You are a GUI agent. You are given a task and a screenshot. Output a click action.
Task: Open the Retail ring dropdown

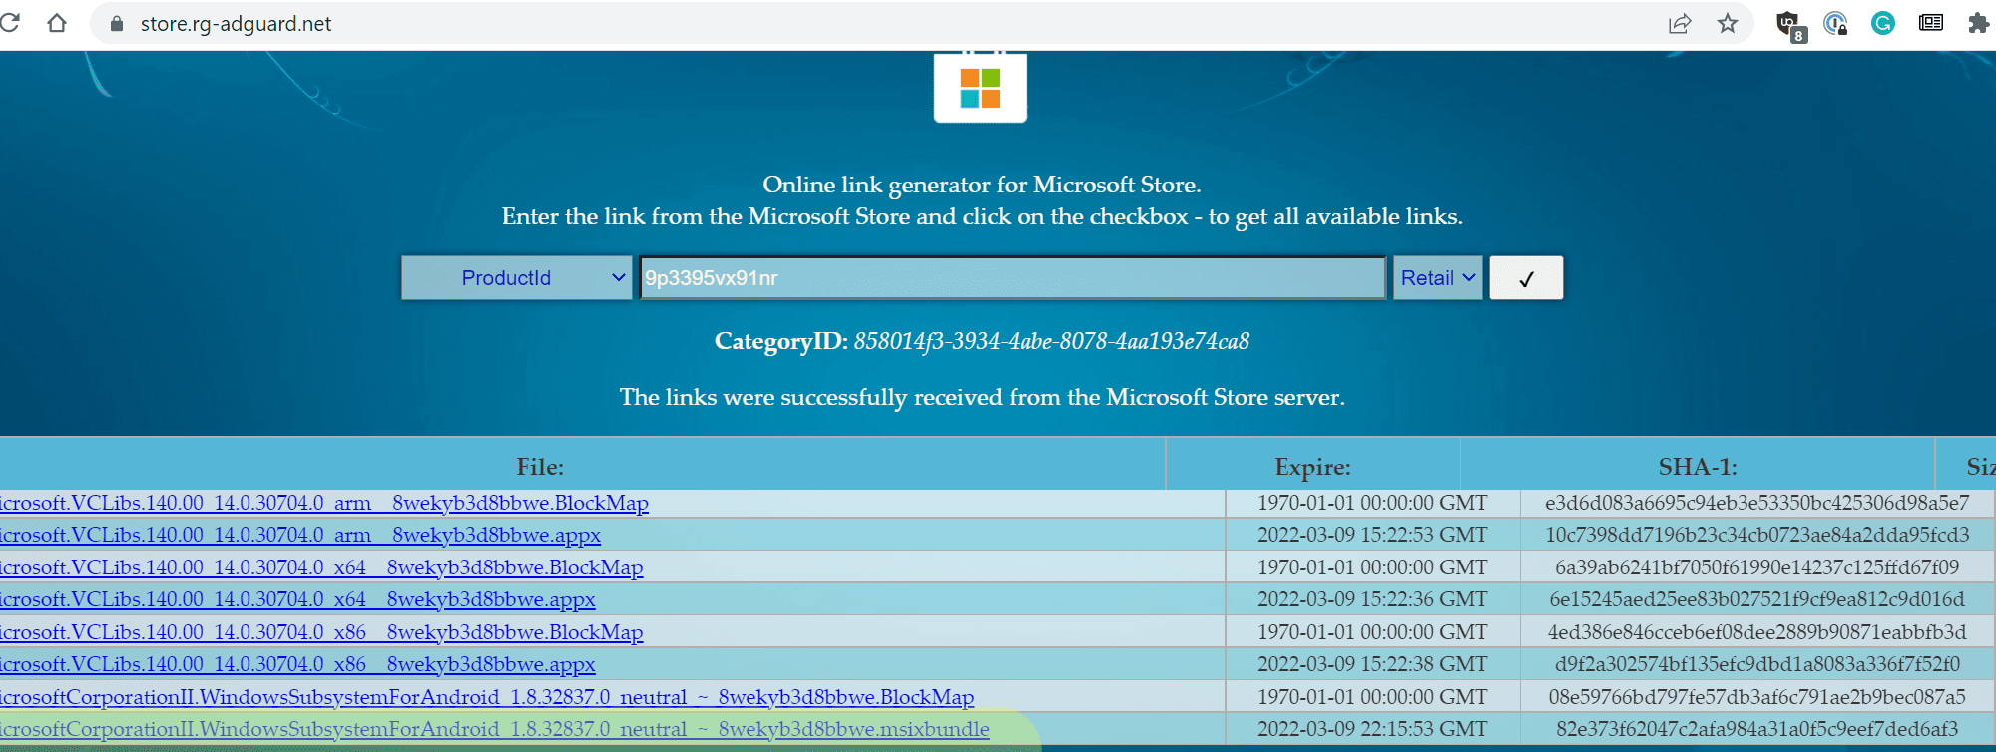pos(1437,278)
